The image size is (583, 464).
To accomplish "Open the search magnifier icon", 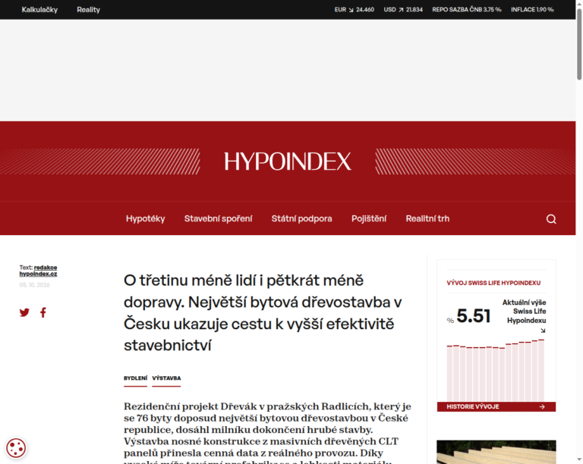I will point(551,219).
